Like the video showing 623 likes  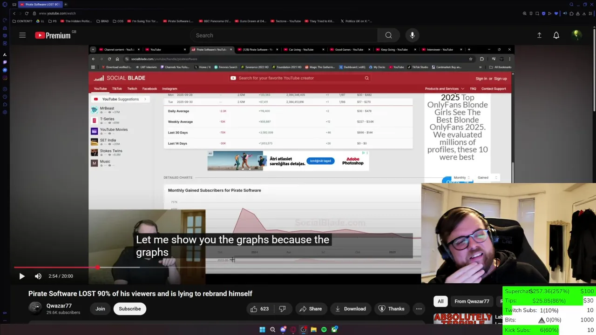[x=260, y=309]
